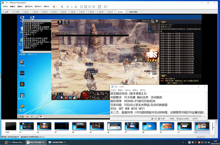Click Notepad horizontal scrollbar right arrow
The width and height of the screenshot is (220, 145).
click(204, 116)
